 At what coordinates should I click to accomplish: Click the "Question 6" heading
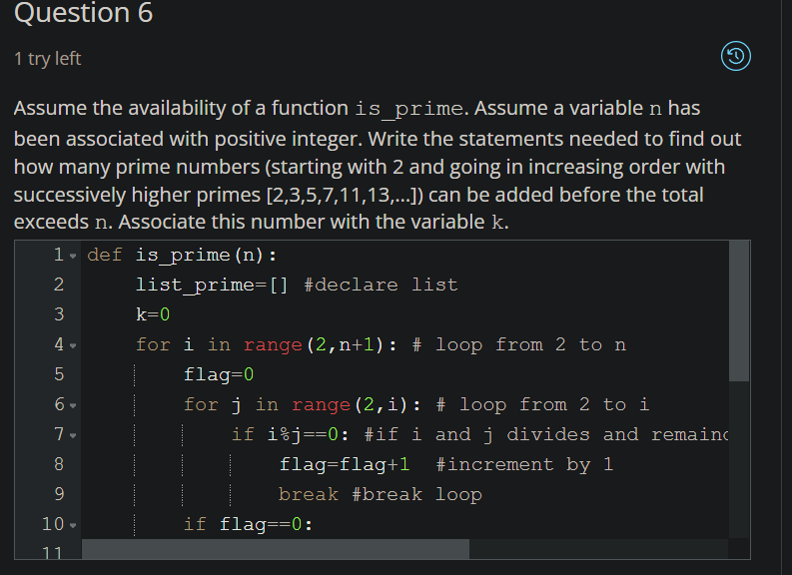[83, 12]
